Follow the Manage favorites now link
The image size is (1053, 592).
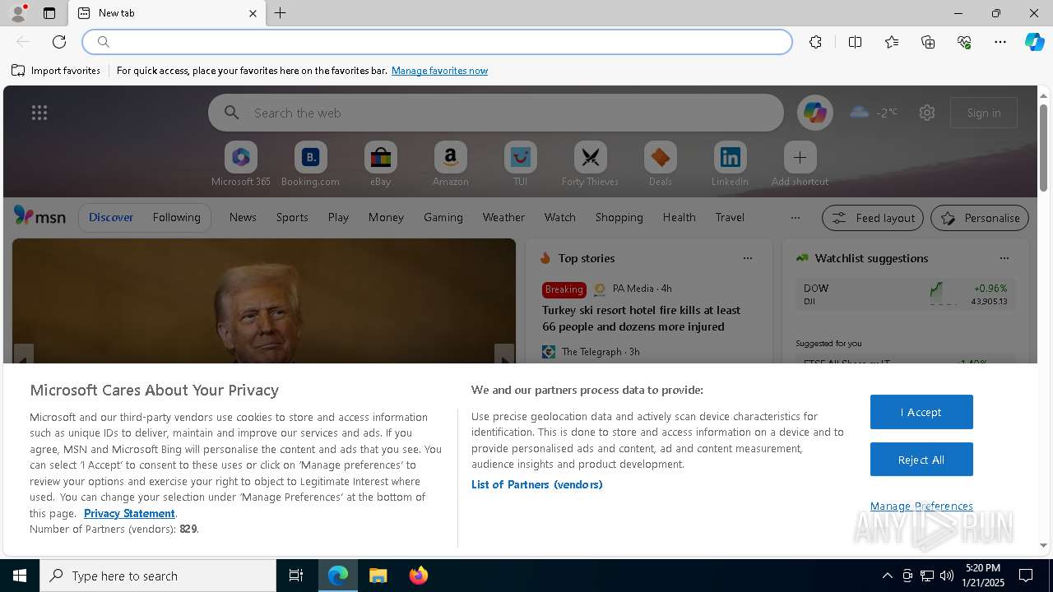click(439, 71)
